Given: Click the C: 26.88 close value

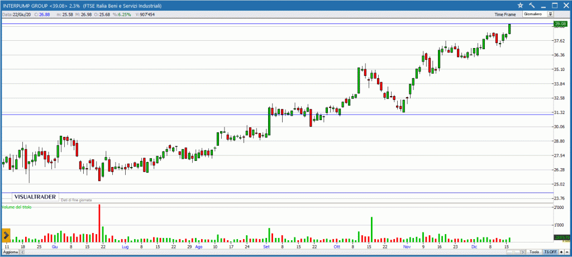Looking at the screenshot, I should tap(42, 15).
